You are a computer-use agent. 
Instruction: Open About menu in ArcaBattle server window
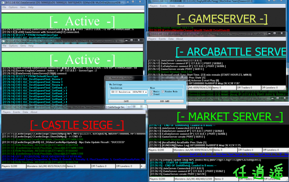pyautogui.click(x=180, y=39)
